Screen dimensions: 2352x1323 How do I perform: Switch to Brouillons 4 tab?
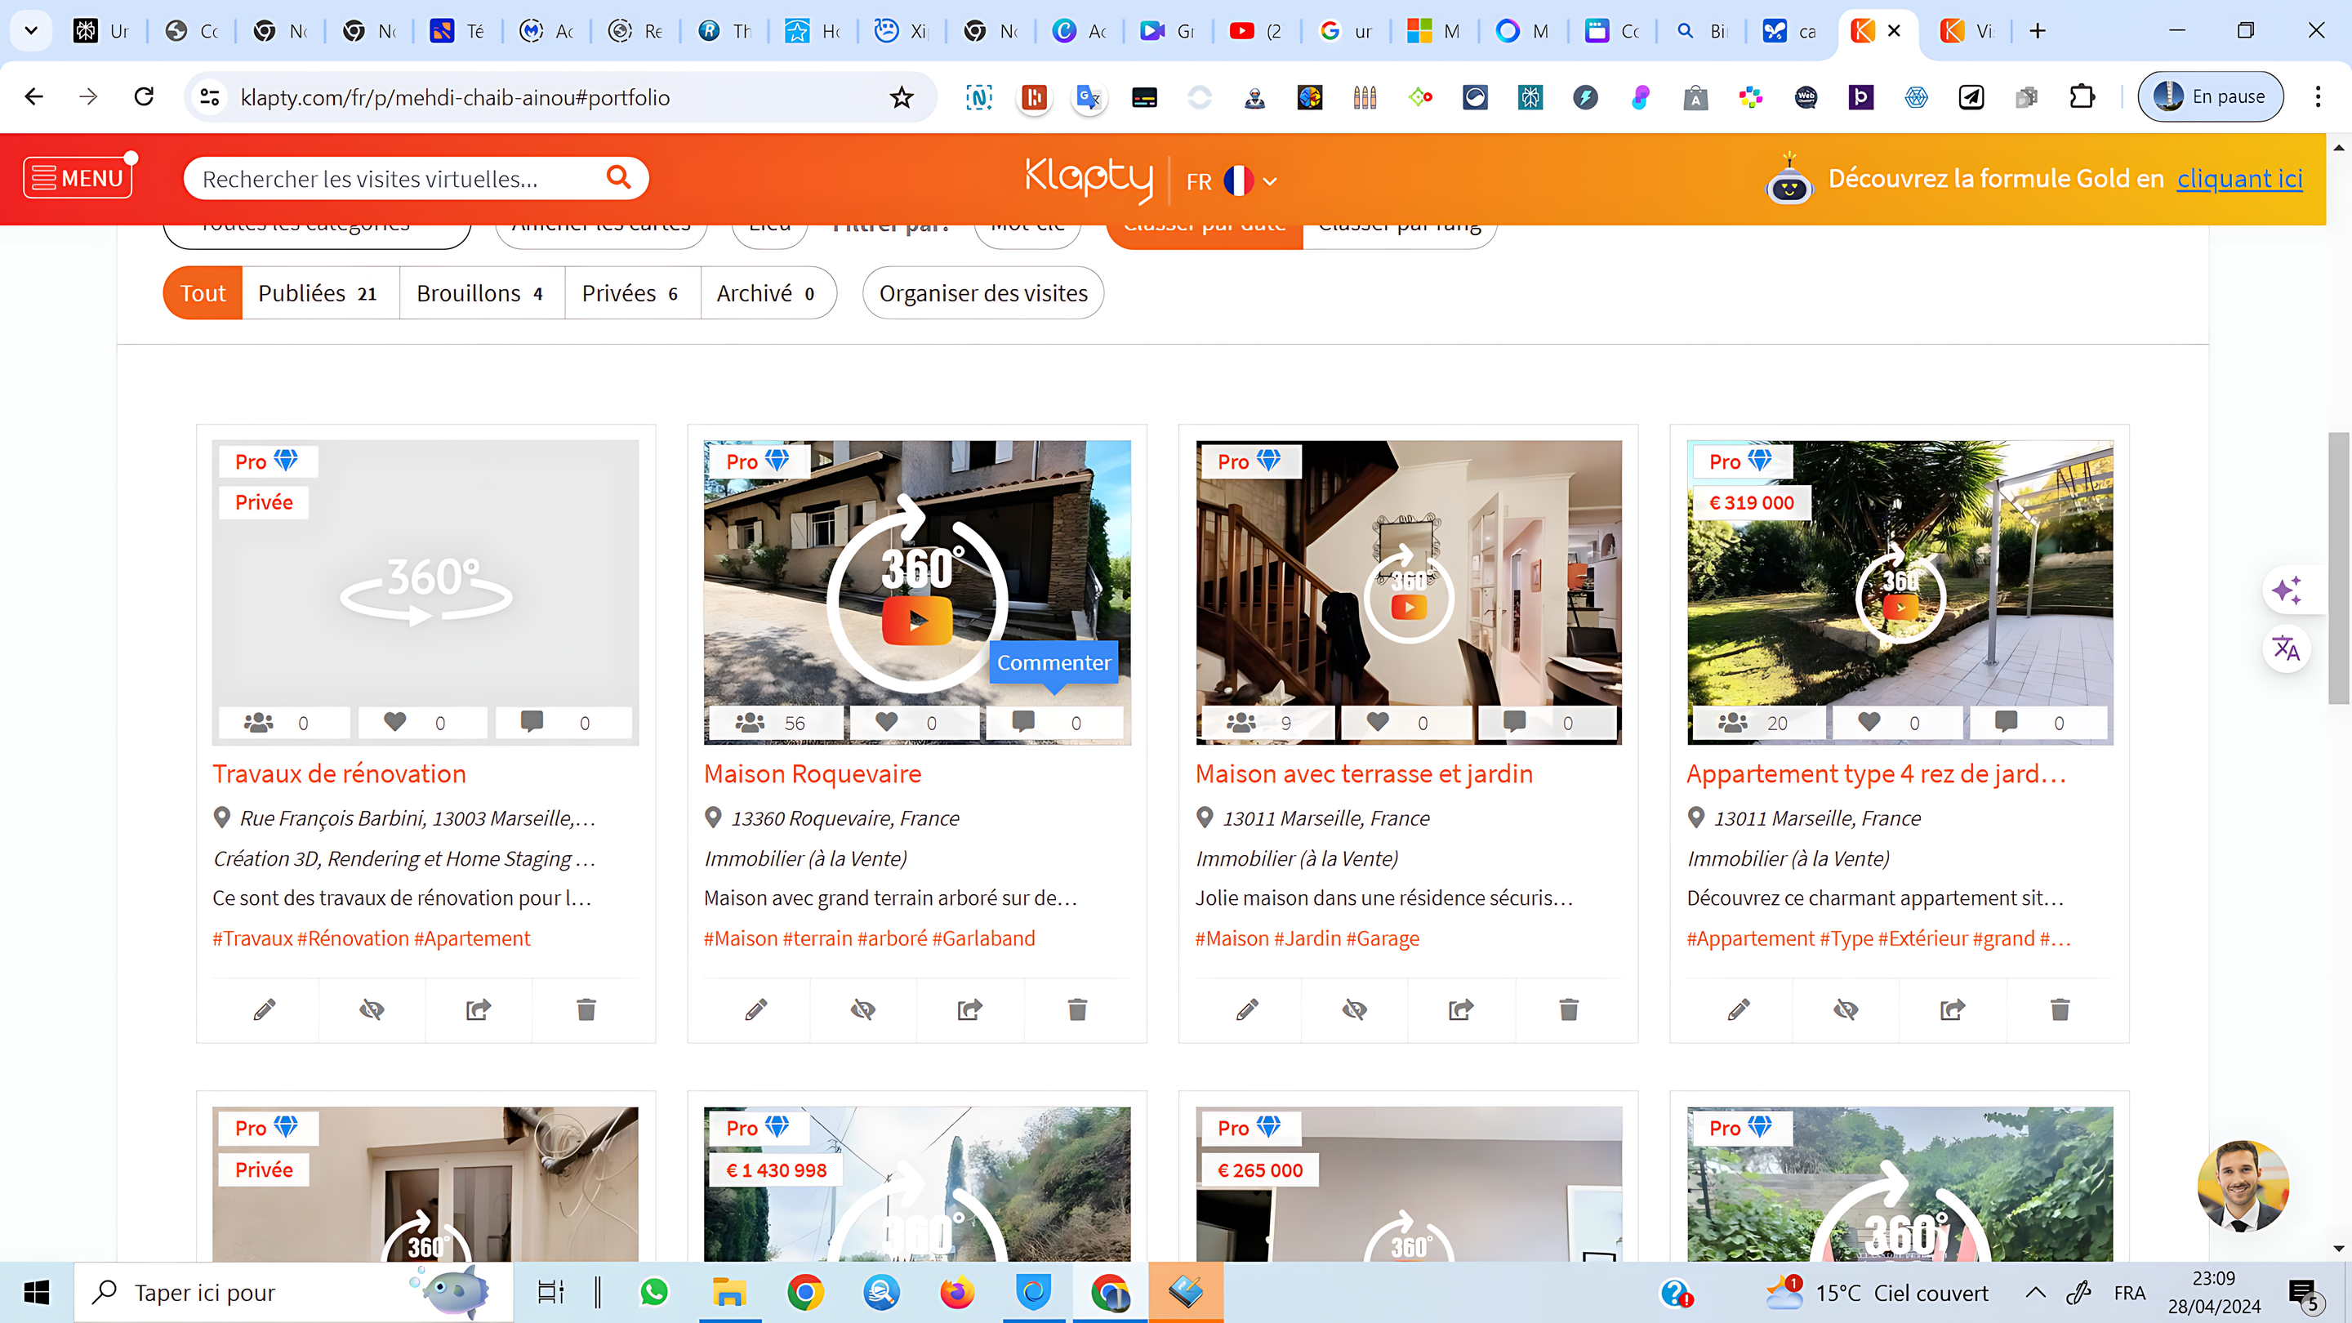point(480,293)
